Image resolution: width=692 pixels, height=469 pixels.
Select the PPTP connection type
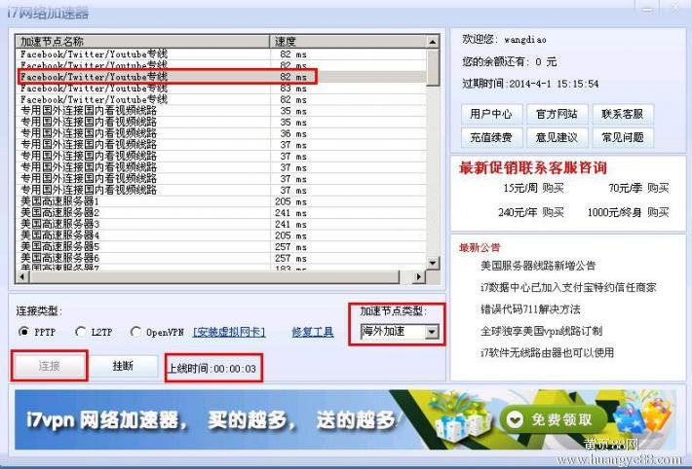click(x=23, y=332)
